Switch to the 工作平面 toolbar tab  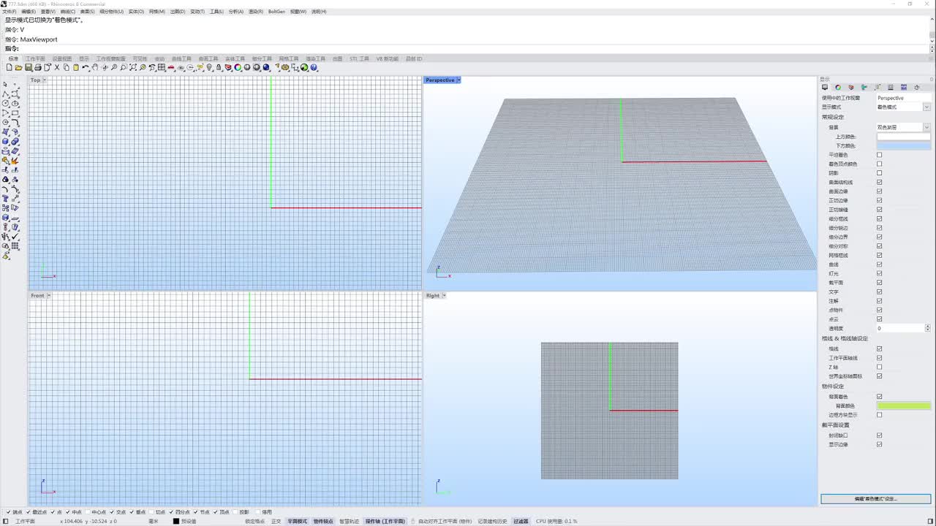[x=35, y=58]
